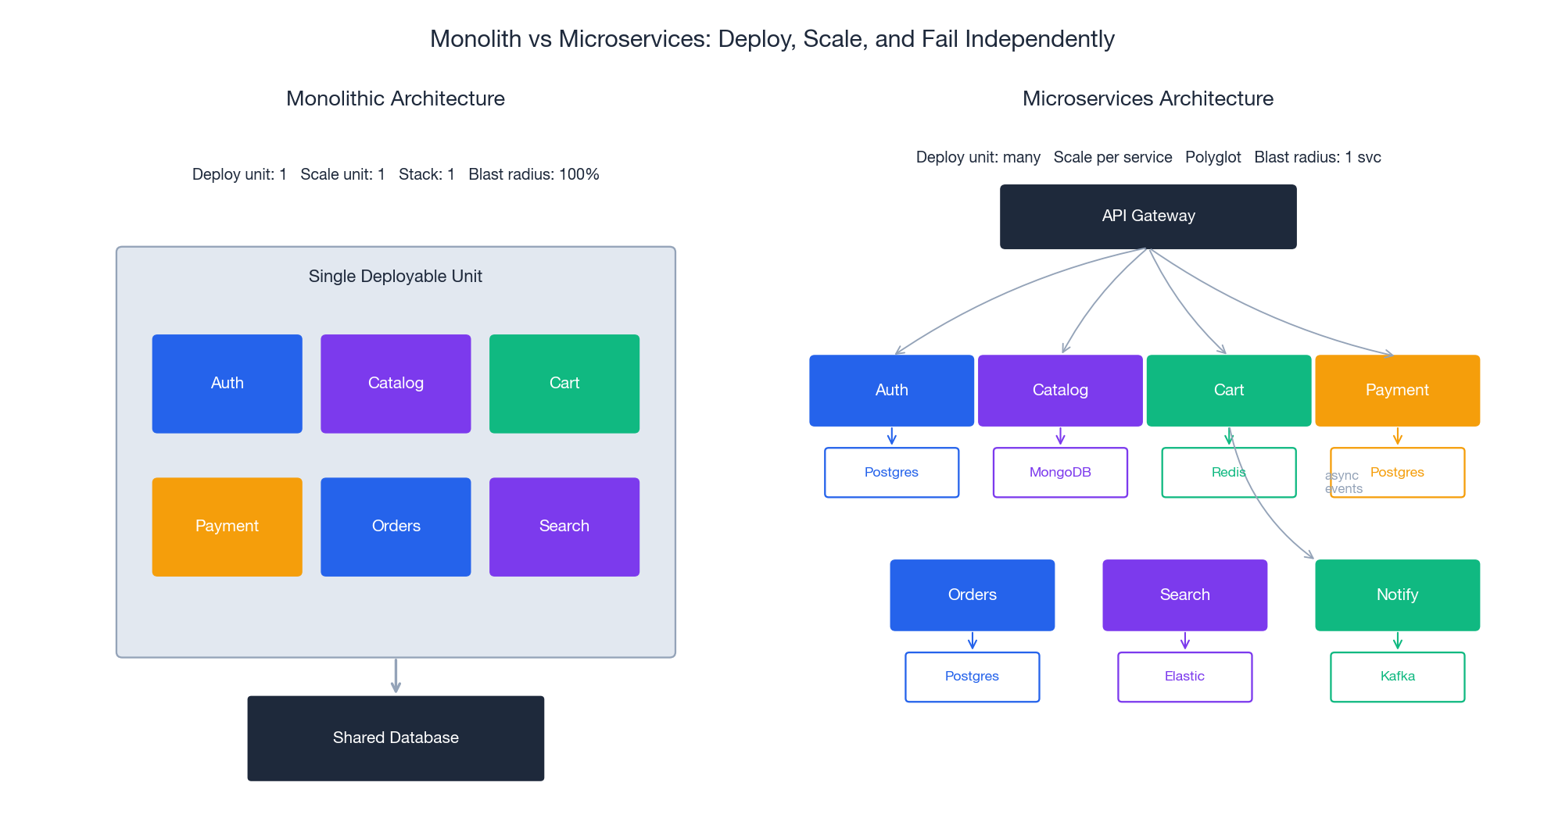Select the Auth box in the monolith
Image resolution: width=1544 pixels, height=836 pixels.
(227, 383)
